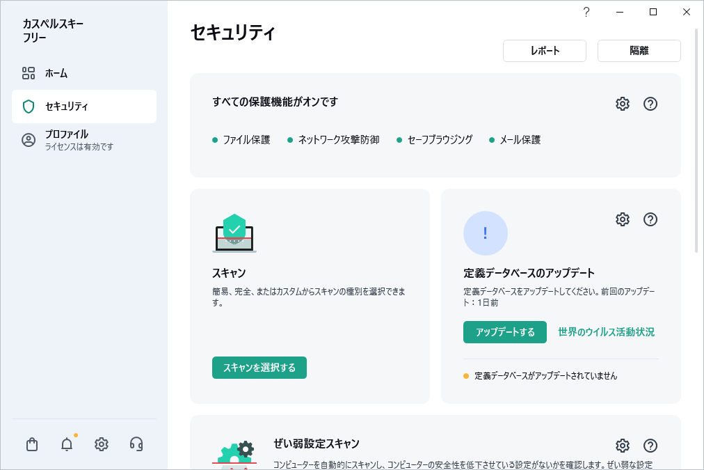The width and height of the screenshot is (704, 470).
Task: Click the レポート button
Action: 545,51
